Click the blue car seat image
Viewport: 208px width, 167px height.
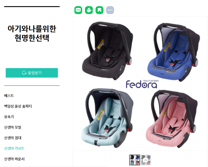tap(174, 52)
